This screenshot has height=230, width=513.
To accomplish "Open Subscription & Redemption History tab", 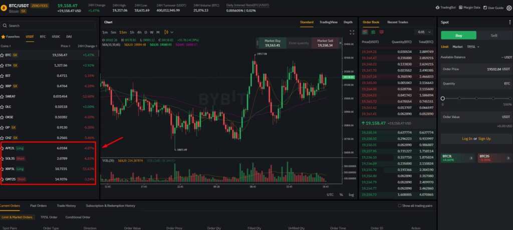I will (111, 206).
